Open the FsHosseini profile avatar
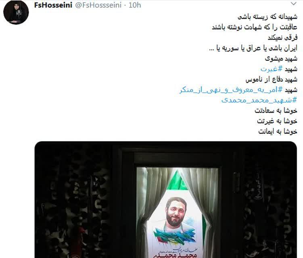The height and width of the screenshot is (258, 303). click(x=16, y=13)
